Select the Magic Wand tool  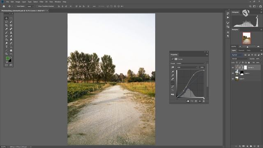click(x=11, y=22)
